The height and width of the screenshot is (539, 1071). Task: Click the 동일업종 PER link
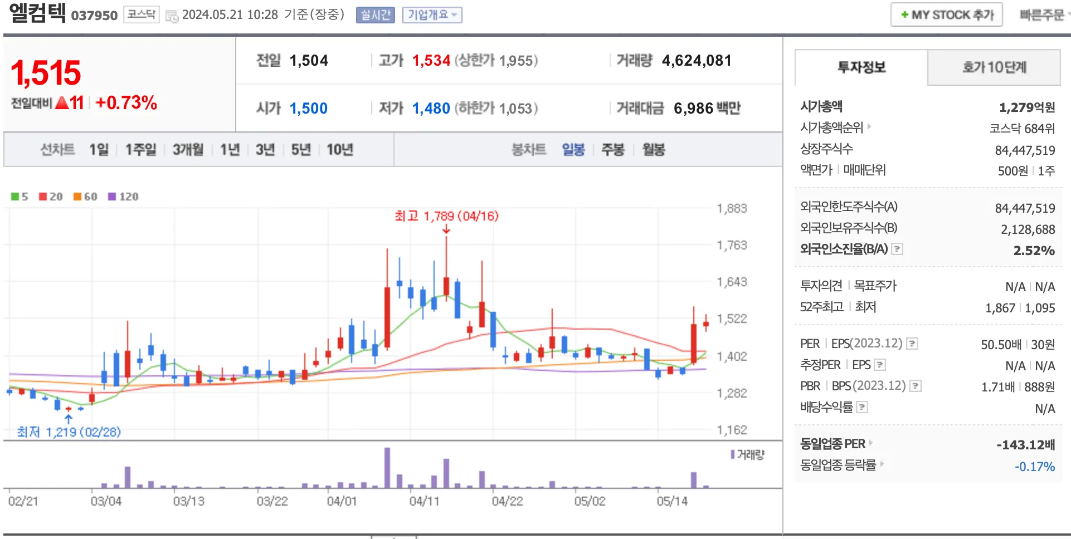tap(833, 444)
